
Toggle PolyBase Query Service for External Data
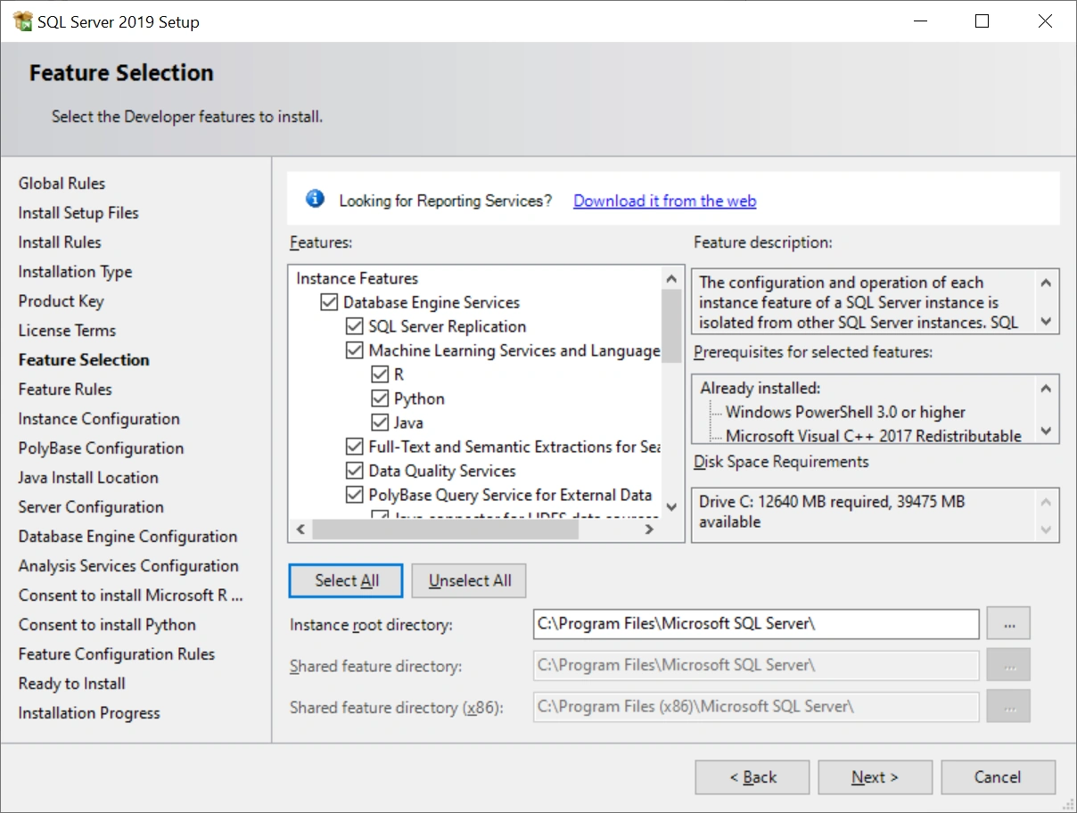pyautogui.click(x=354, y=496)
